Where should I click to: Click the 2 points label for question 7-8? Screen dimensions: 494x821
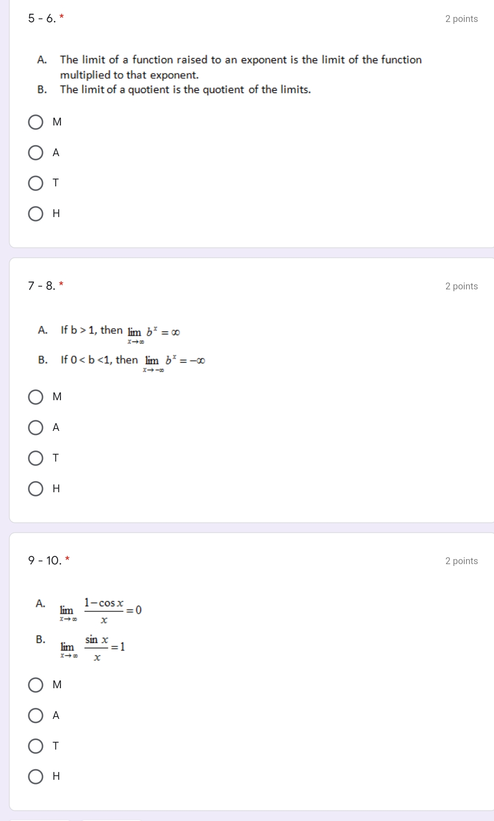(462, 285)
